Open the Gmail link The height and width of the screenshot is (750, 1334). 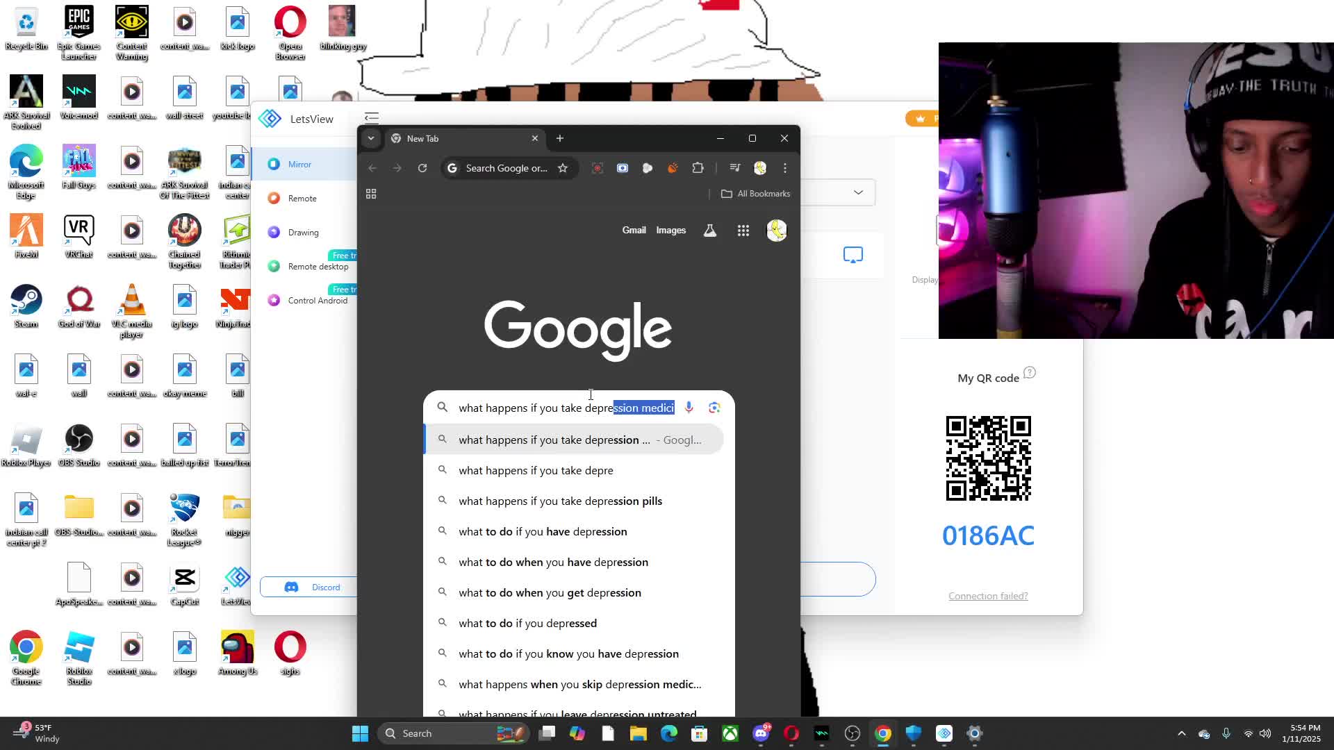pos(634,231)
